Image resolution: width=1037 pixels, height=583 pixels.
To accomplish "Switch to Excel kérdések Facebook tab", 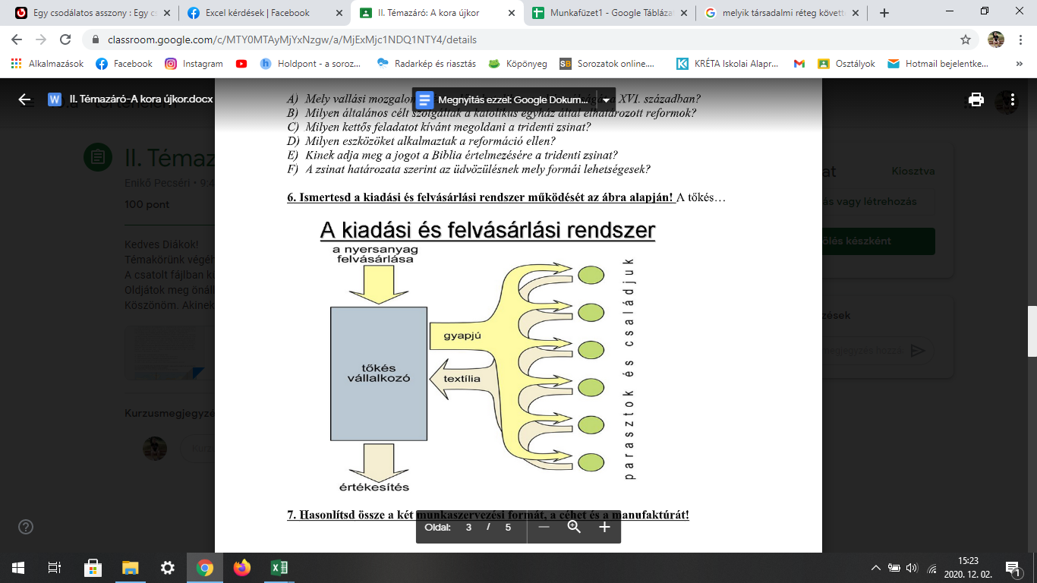I will click(x=258, y=13).
